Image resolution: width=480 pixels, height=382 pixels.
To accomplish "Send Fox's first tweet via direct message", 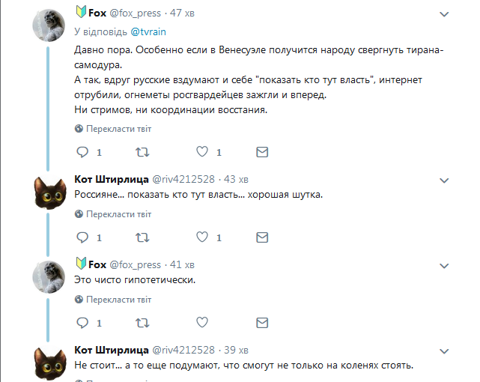I will [262, 152].
